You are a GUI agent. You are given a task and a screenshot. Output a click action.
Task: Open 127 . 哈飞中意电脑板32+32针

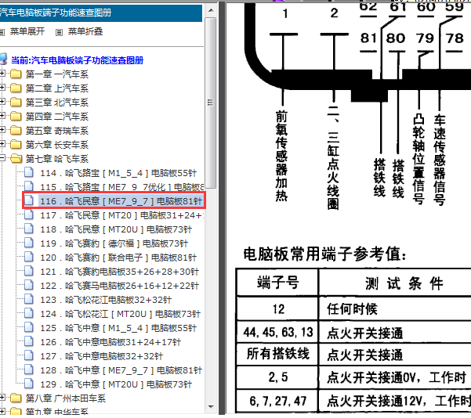[102, 356]
